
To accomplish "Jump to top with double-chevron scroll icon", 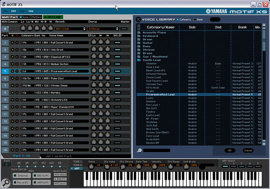I will (x=264, y=25).
